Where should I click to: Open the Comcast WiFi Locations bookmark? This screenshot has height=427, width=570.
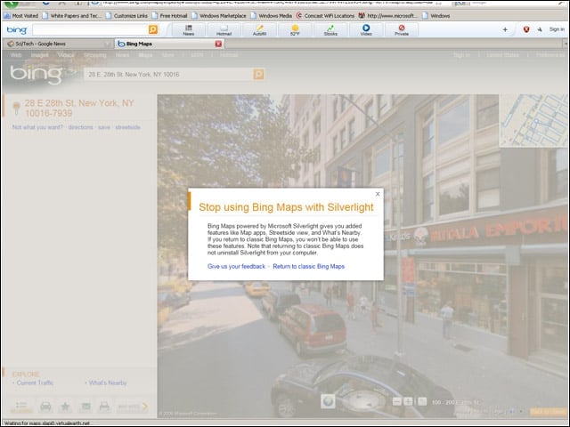325,16
